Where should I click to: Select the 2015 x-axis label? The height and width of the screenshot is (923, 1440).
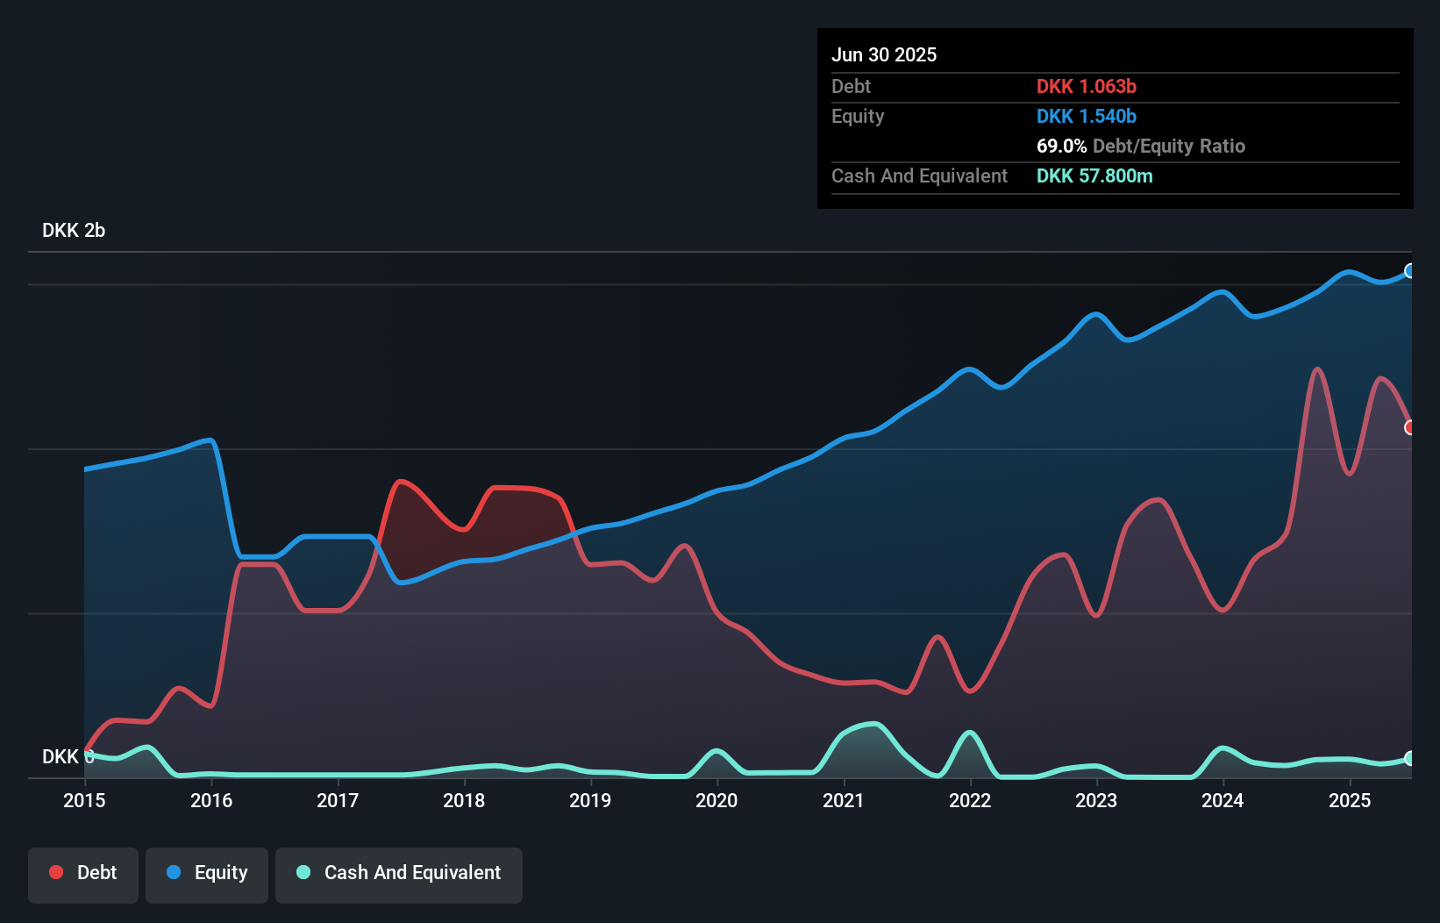point(84,800)
